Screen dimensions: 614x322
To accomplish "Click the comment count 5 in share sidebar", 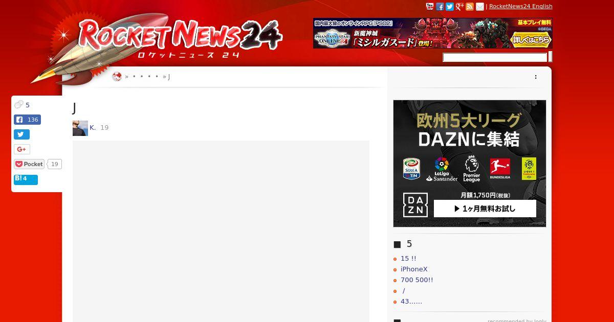I will [28, 105].
